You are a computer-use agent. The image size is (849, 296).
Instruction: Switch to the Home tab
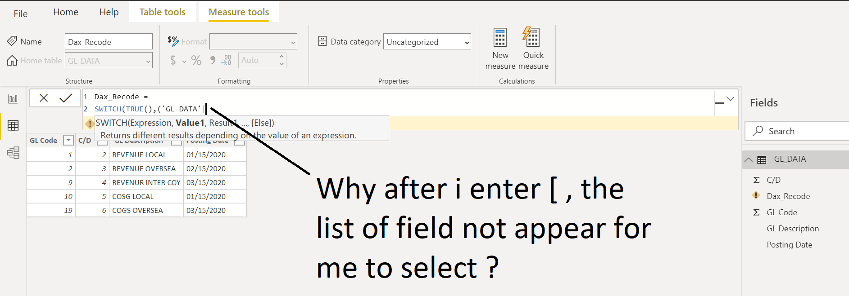(66, 12)
